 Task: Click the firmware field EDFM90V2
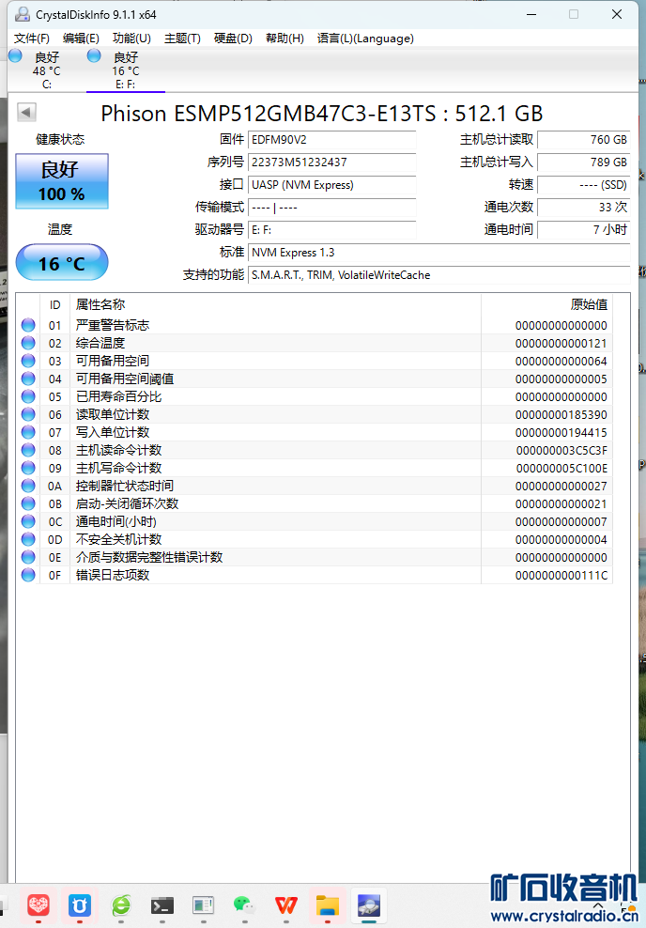point(331,140)
